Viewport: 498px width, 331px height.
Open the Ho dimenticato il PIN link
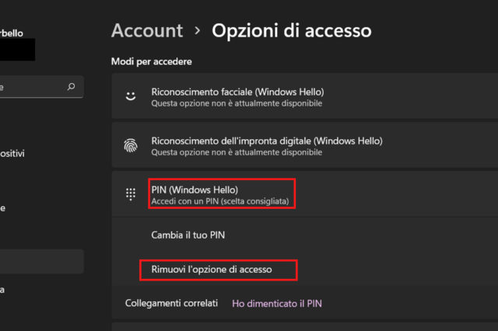276,303
